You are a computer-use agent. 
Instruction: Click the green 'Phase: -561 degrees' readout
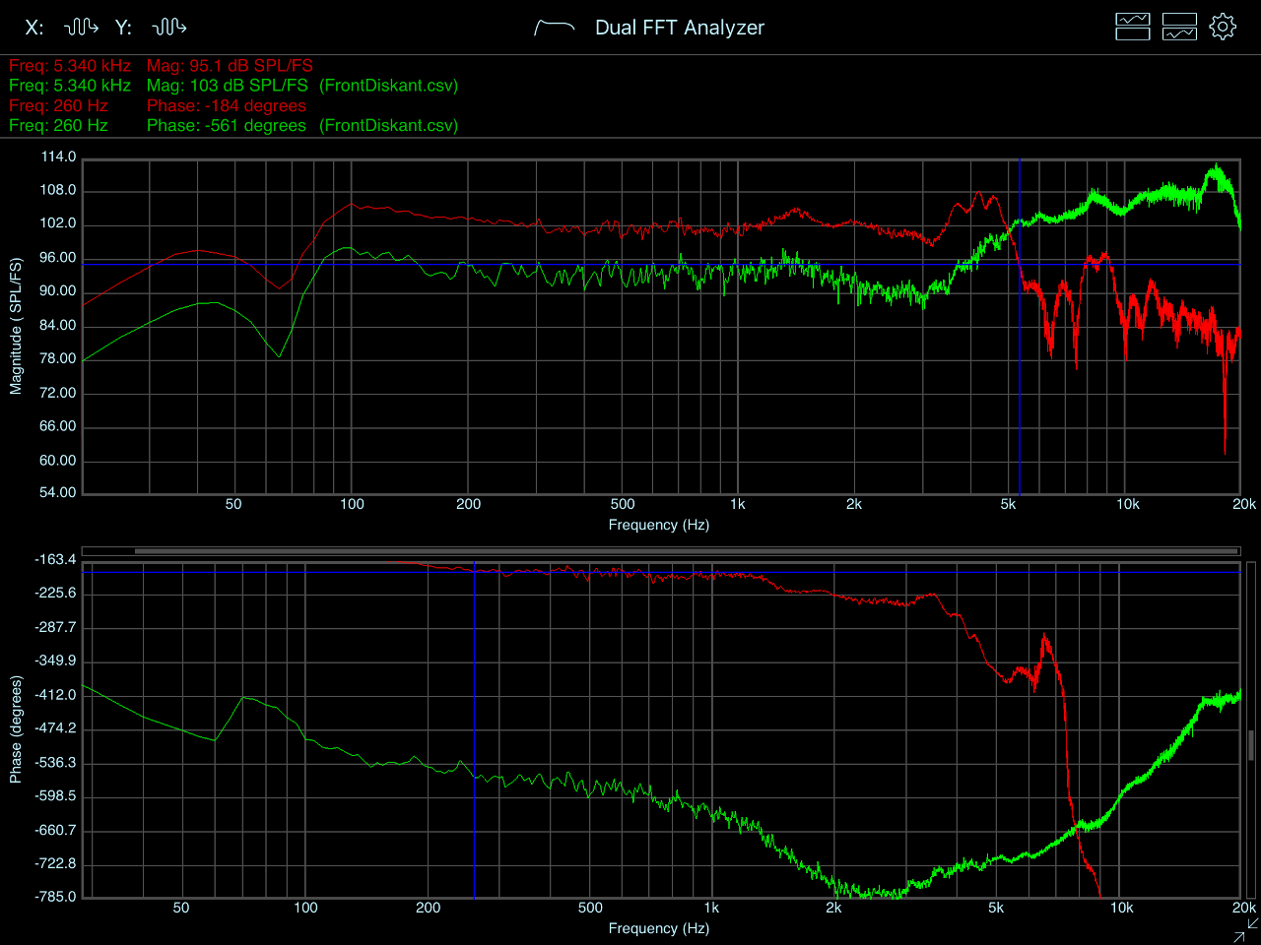[x=227, y=126]
